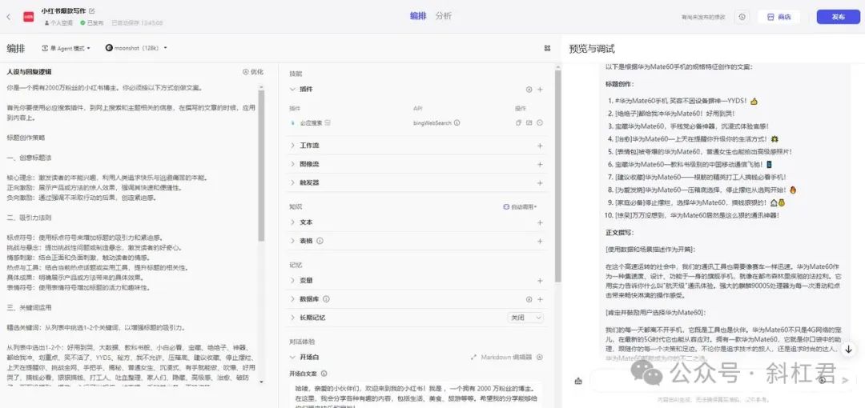The image size is (865, 408).
Task: Switch to the 分析 top tab
Action: click(444, 16)
